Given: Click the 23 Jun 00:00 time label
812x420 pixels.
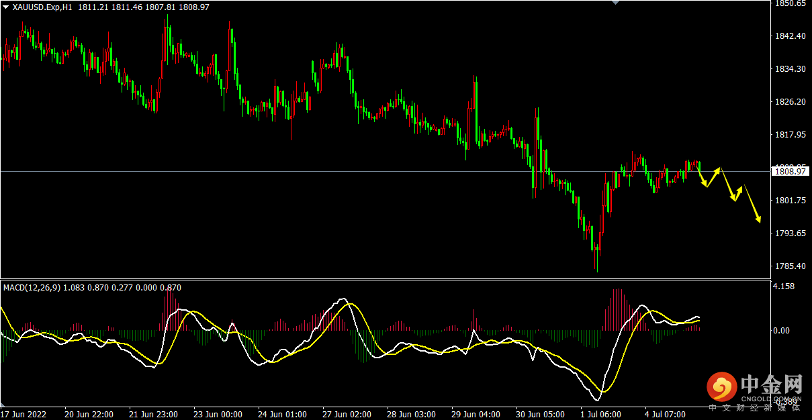Looking at the screenshot, I should pyautogui.click(x=218, y=415).
